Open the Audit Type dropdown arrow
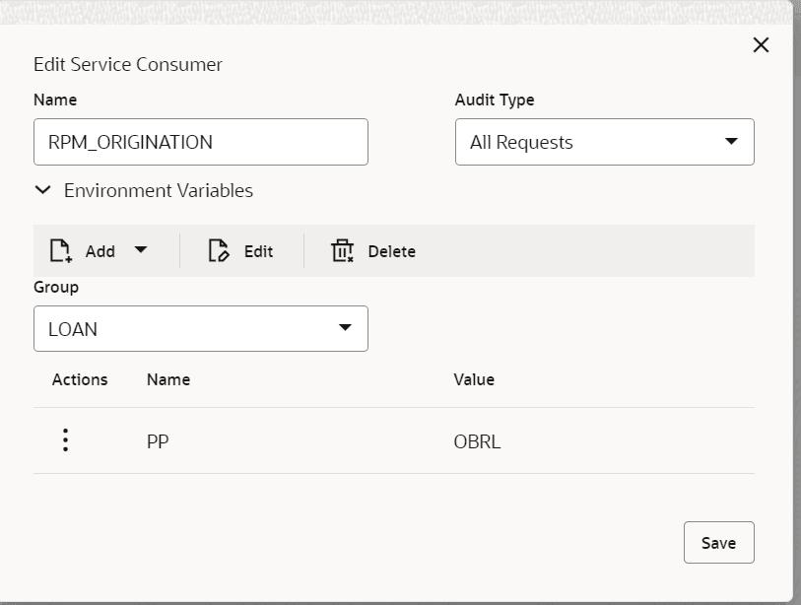Image resolution: width=801 pixels, height=605 pixels. point(731,142)
